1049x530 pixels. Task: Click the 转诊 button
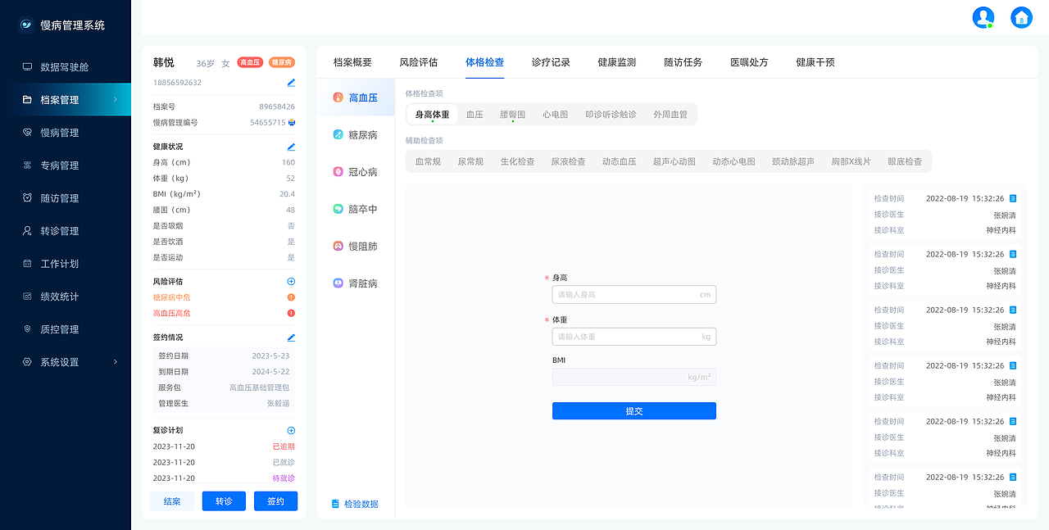(x=224, y=501)
